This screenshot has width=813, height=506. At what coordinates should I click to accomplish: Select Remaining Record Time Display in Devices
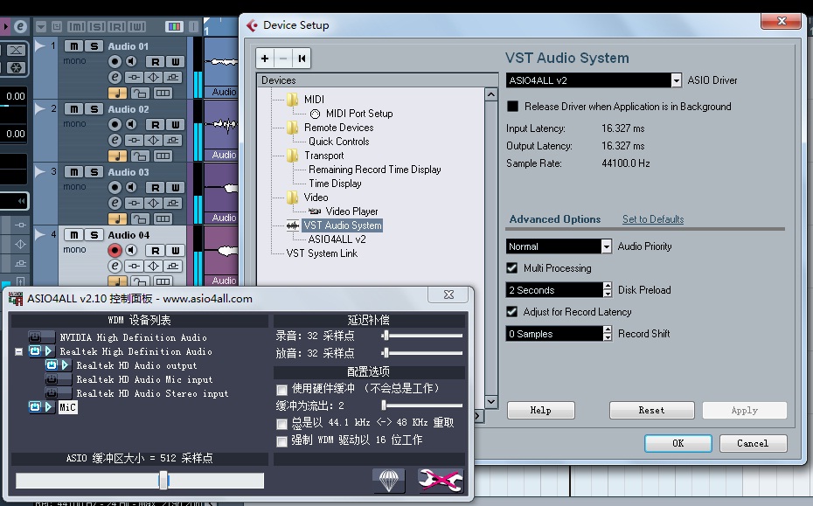pyautogui.click(x=375, y=170)
